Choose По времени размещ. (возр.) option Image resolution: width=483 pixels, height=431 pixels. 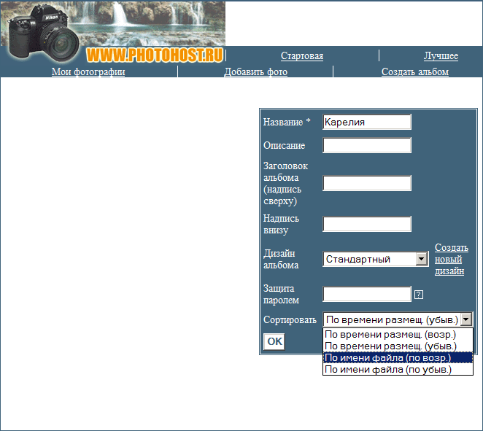point(398,334)
